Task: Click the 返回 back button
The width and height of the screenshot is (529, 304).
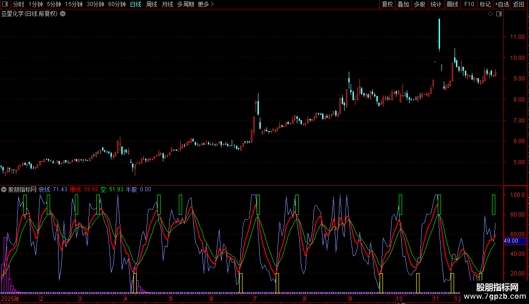Action: [519, 4]
